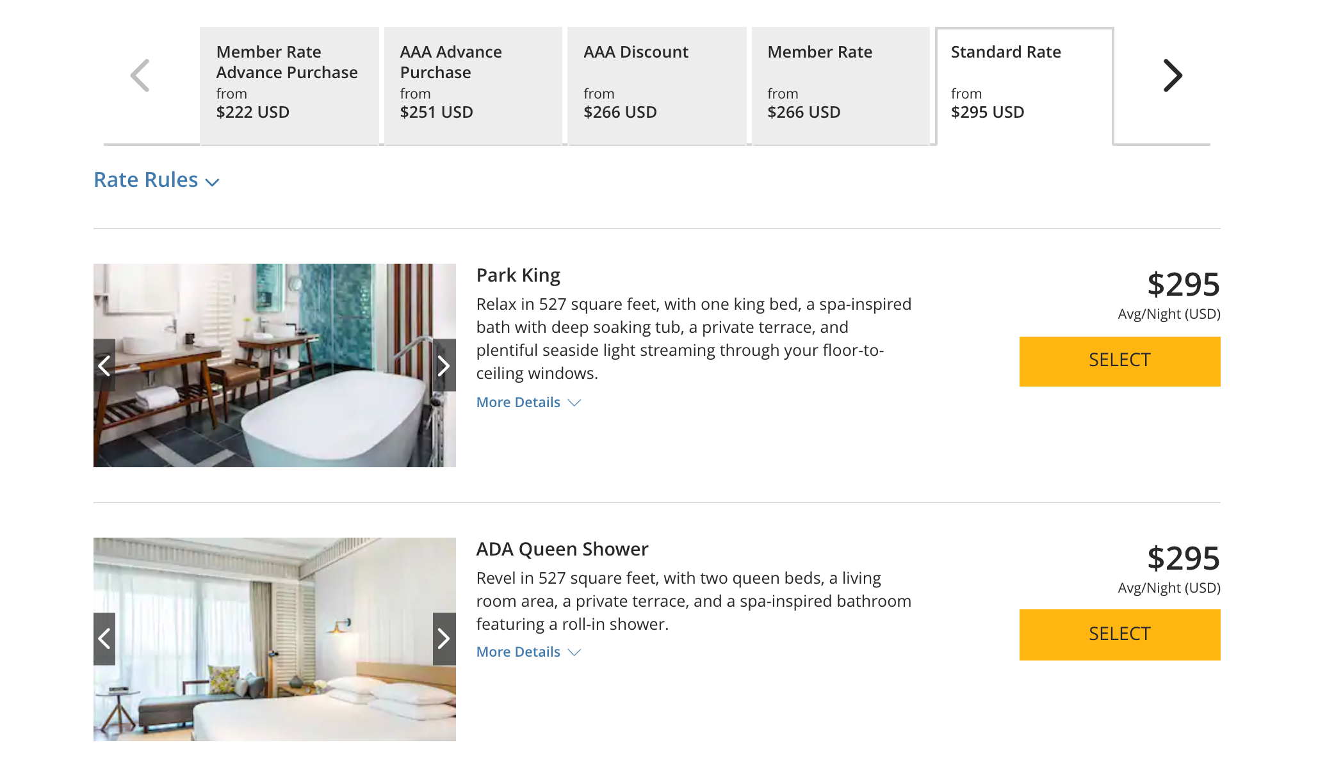Show next Park King room photo

point(444,365)
